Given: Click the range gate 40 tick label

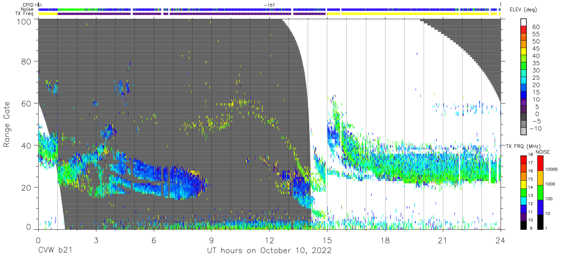Looking at the screenshot, I should (x=27, y=145).
